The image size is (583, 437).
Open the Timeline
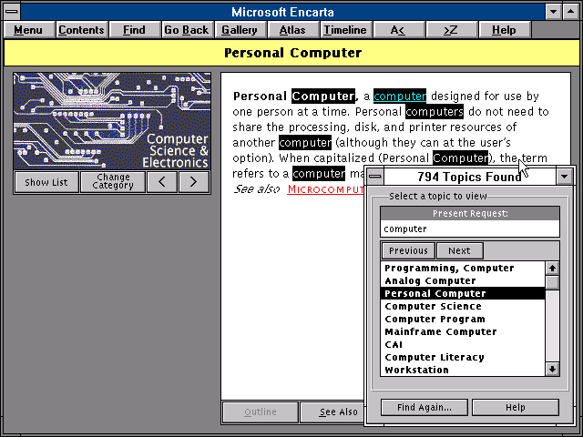[345, 30]
